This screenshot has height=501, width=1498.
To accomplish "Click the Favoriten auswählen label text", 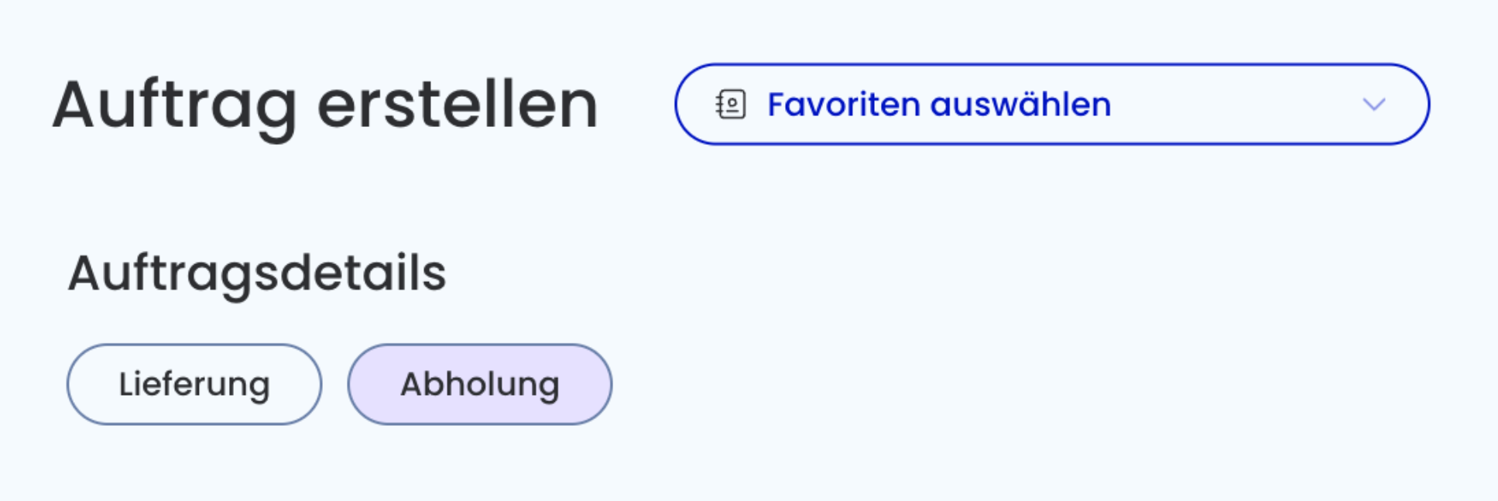I will (x=939, y=105).
